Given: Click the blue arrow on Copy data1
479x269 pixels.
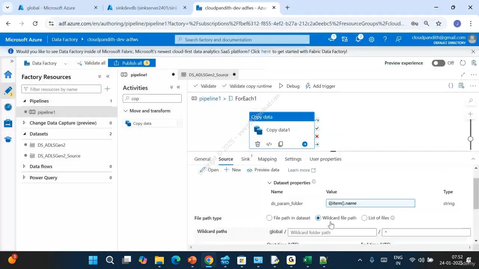Looking at the screenshot, I should click(x=305, y=144).
